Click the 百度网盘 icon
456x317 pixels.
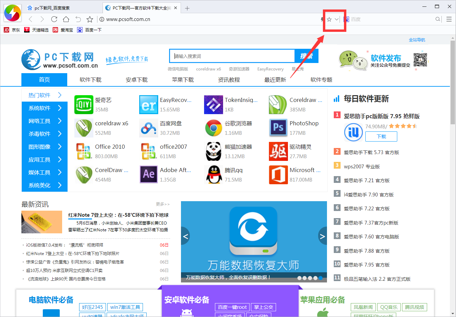148,128
